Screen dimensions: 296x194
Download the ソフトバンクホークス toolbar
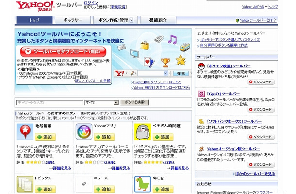pyautogui.click(x=261, y=137)
